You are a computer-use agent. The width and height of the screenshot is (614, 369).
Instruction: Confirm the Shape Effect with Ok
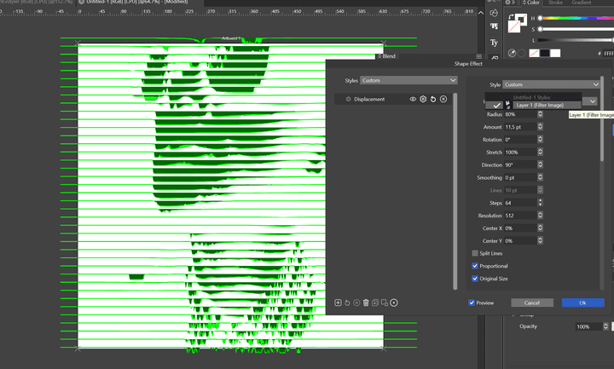pyautogui.click(x=582, y=303)
